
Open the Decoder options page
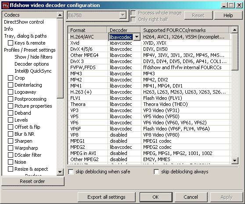pyautogui.click(x=32, y=64)
